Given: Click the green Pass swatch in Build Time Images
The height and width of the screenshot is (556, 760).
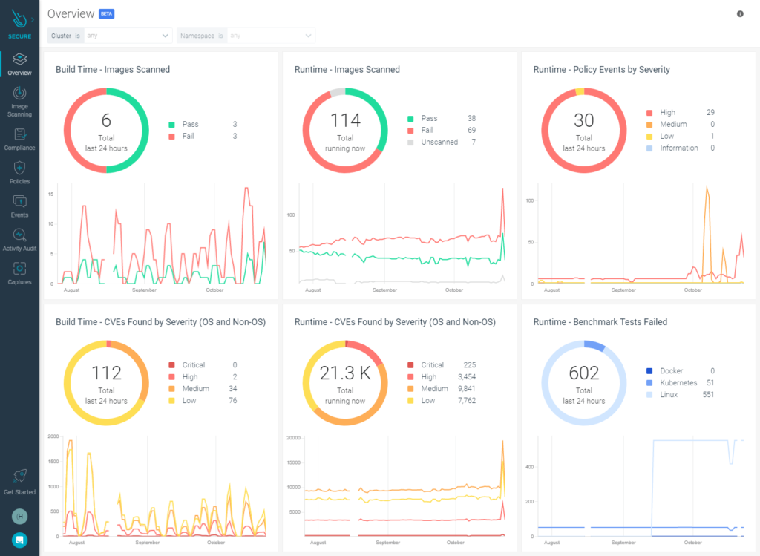Looking at the screenshot, I should pos(171,125).
